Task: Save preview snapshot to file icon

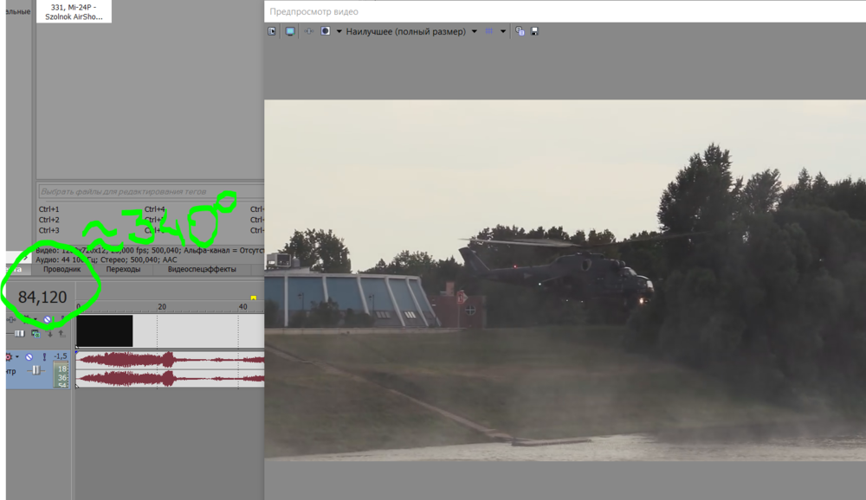Action: pos(534,31)
